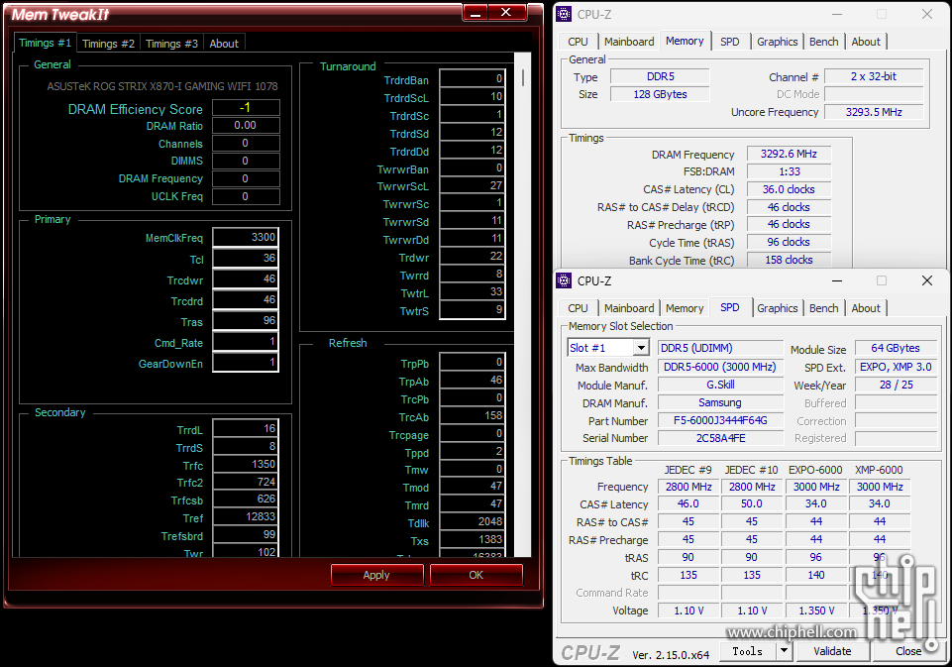Switch to Timings #1 tab in Mem TweakIt
The image size is (952, 667).
(45, 43)
